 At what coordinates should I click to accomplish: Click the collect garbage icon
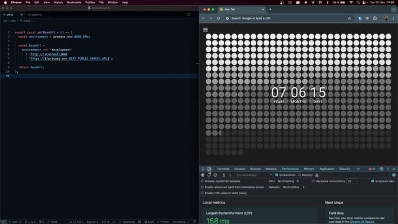pos(317,175)
